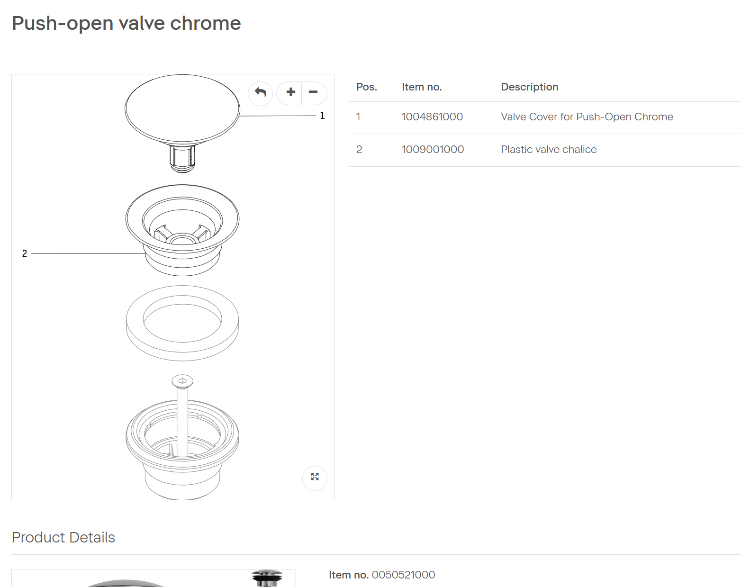
Task: Select the valve cover part in the drawing
Action: click(182, 109)
